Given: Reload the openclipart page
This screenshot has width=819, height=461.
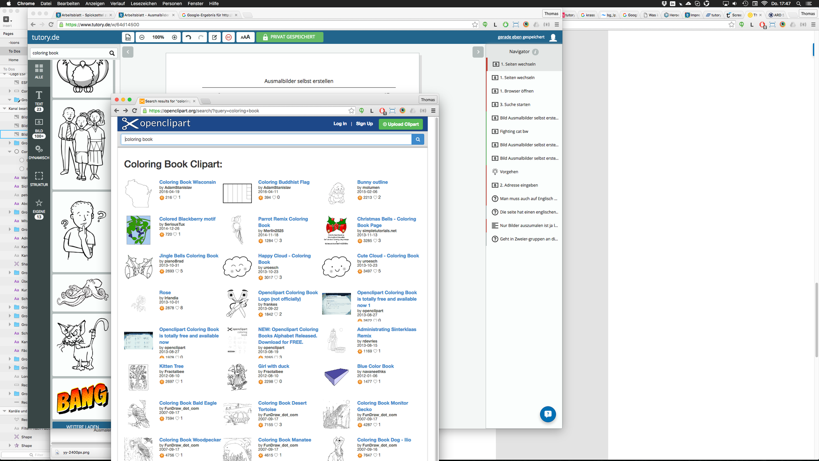Looking at the screenshot, I should pos(134,111).
